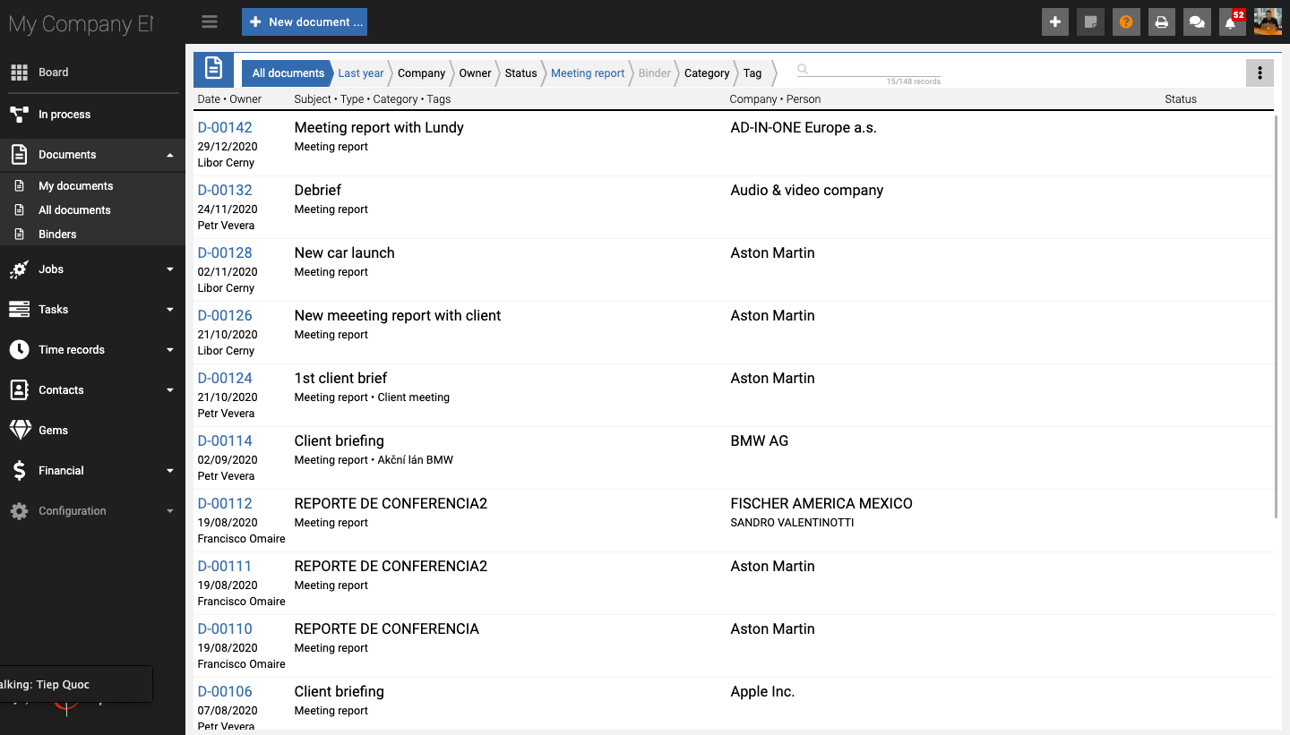Click the search magnifier icon
The image size is (1290, 735).
tap(803, 69)
